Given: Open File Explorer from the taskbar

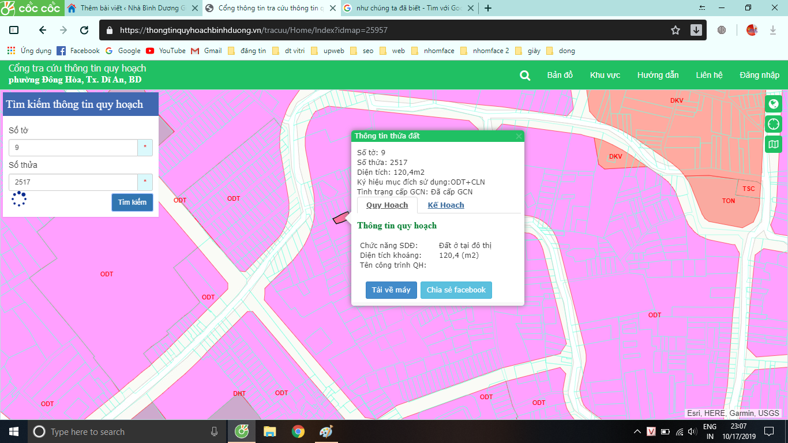Looking at the screenshot, I should [269, 431].
